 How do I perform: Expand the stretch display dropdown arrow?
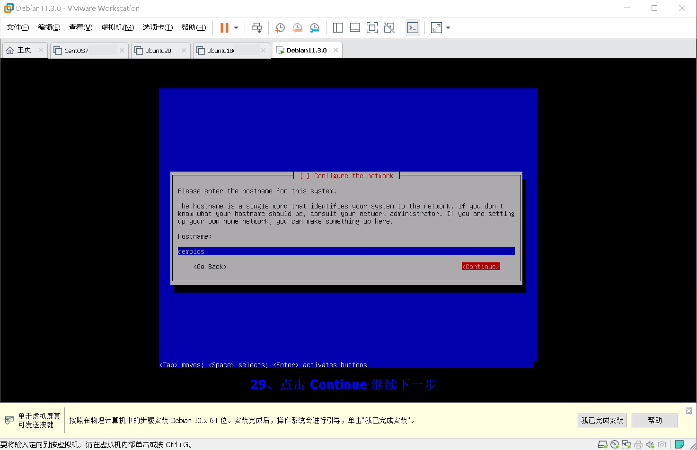pyautogui.click(x=448, y=28)
